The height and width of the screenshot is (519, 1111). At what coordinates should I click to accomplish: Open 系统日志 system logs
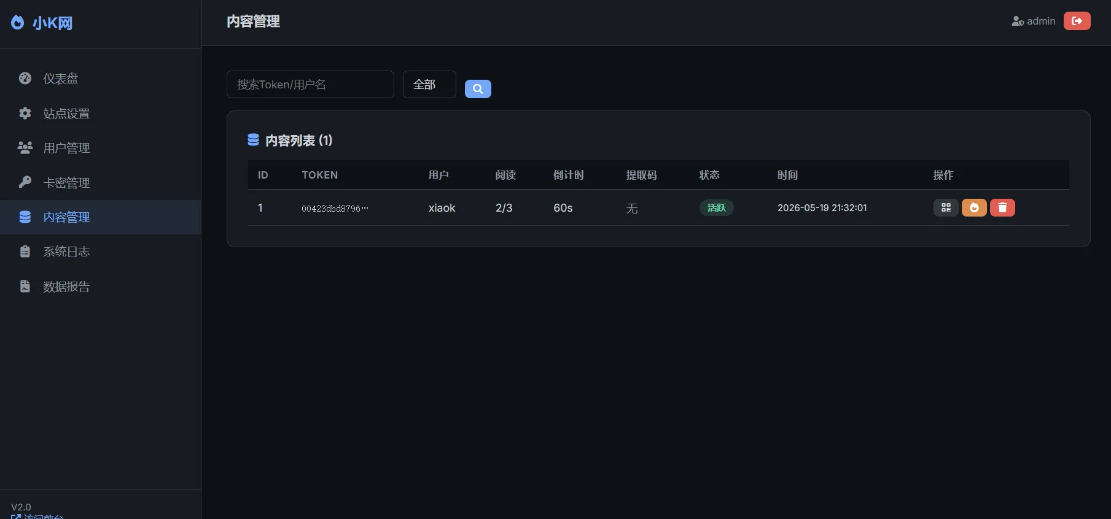[x=100, y=252]
